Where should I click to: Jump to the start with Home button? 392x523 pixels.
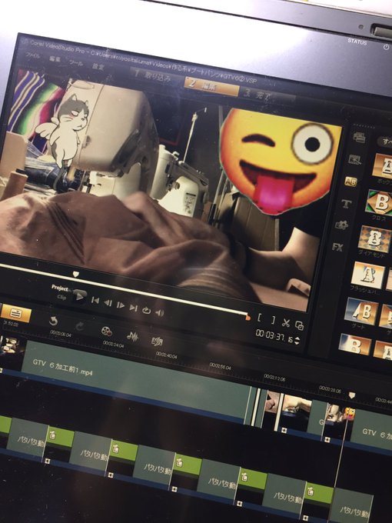(x=95, y=300)
